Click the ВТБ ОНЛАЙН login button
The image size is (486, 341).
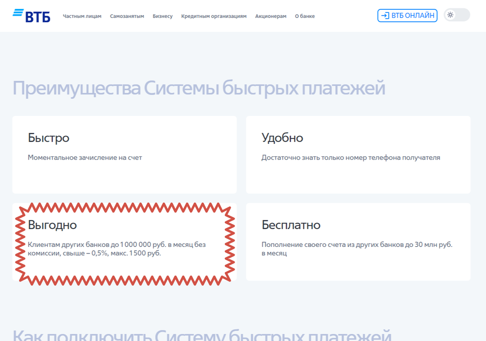pos(407,16)
